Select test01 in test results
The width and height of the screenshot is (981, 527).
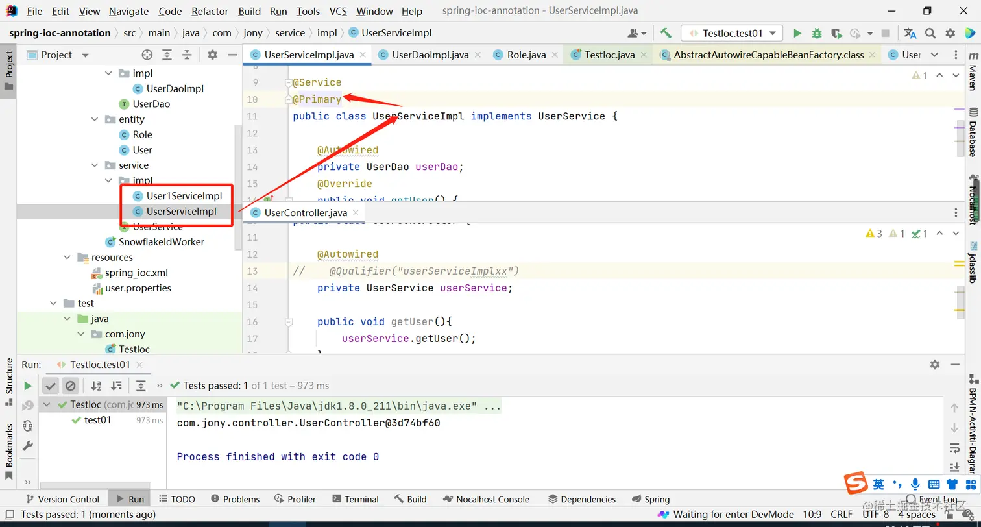coord(97,420)
